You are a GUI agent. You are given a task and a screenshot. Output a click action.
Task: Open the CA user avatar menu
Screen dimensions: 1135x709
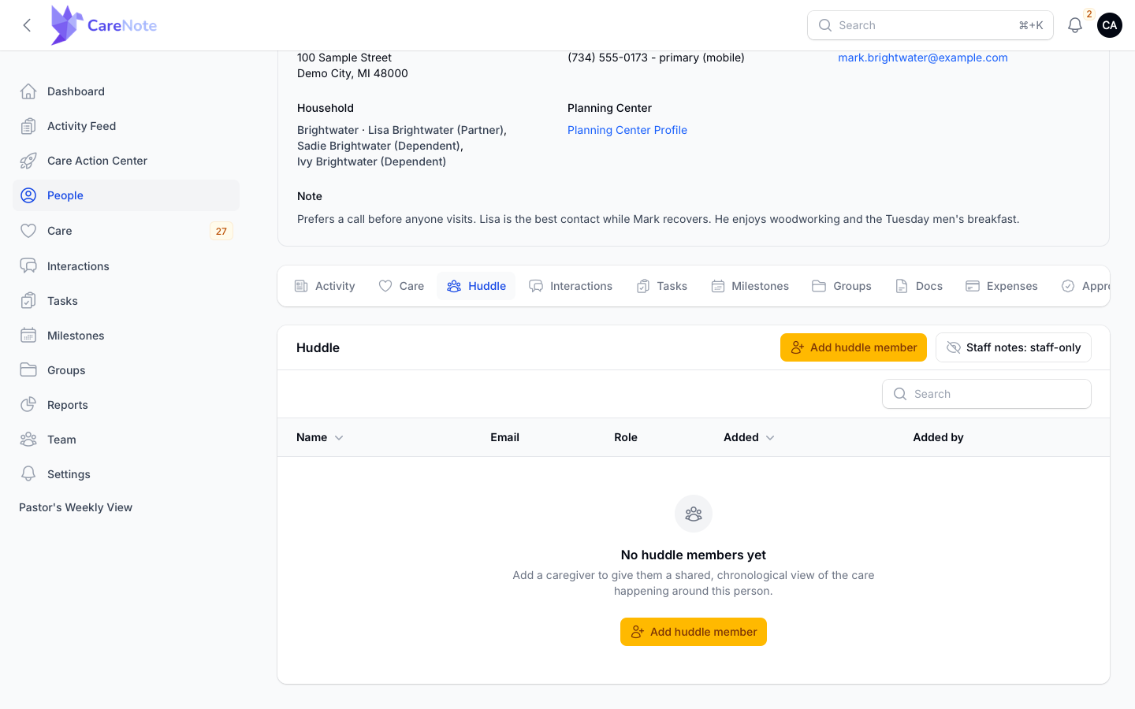point(1110,25)
